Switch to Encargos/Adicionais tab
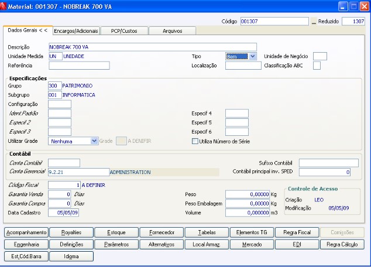 tap(76, 31)
